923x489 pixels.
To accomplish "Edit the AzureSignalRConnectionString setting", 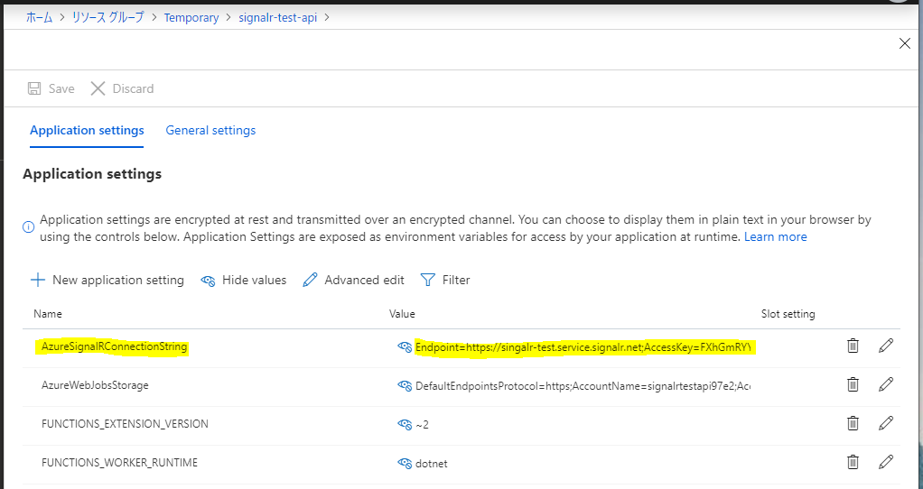I will click(x=886, y=346).
